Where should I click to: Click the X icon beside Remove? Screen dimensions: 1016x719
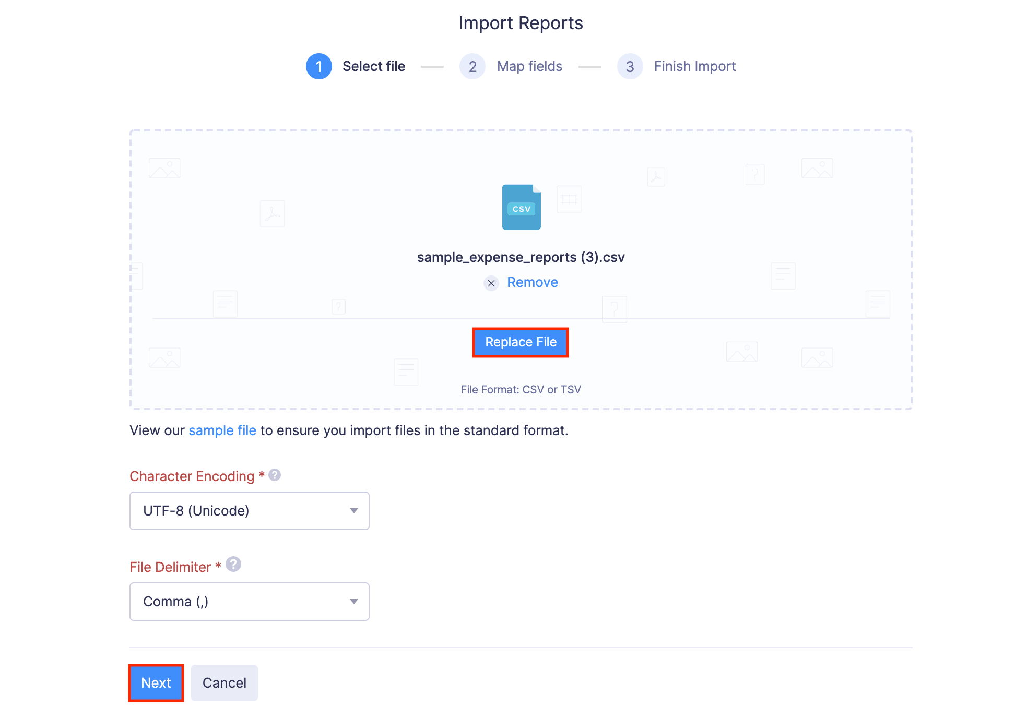(491, 283)
